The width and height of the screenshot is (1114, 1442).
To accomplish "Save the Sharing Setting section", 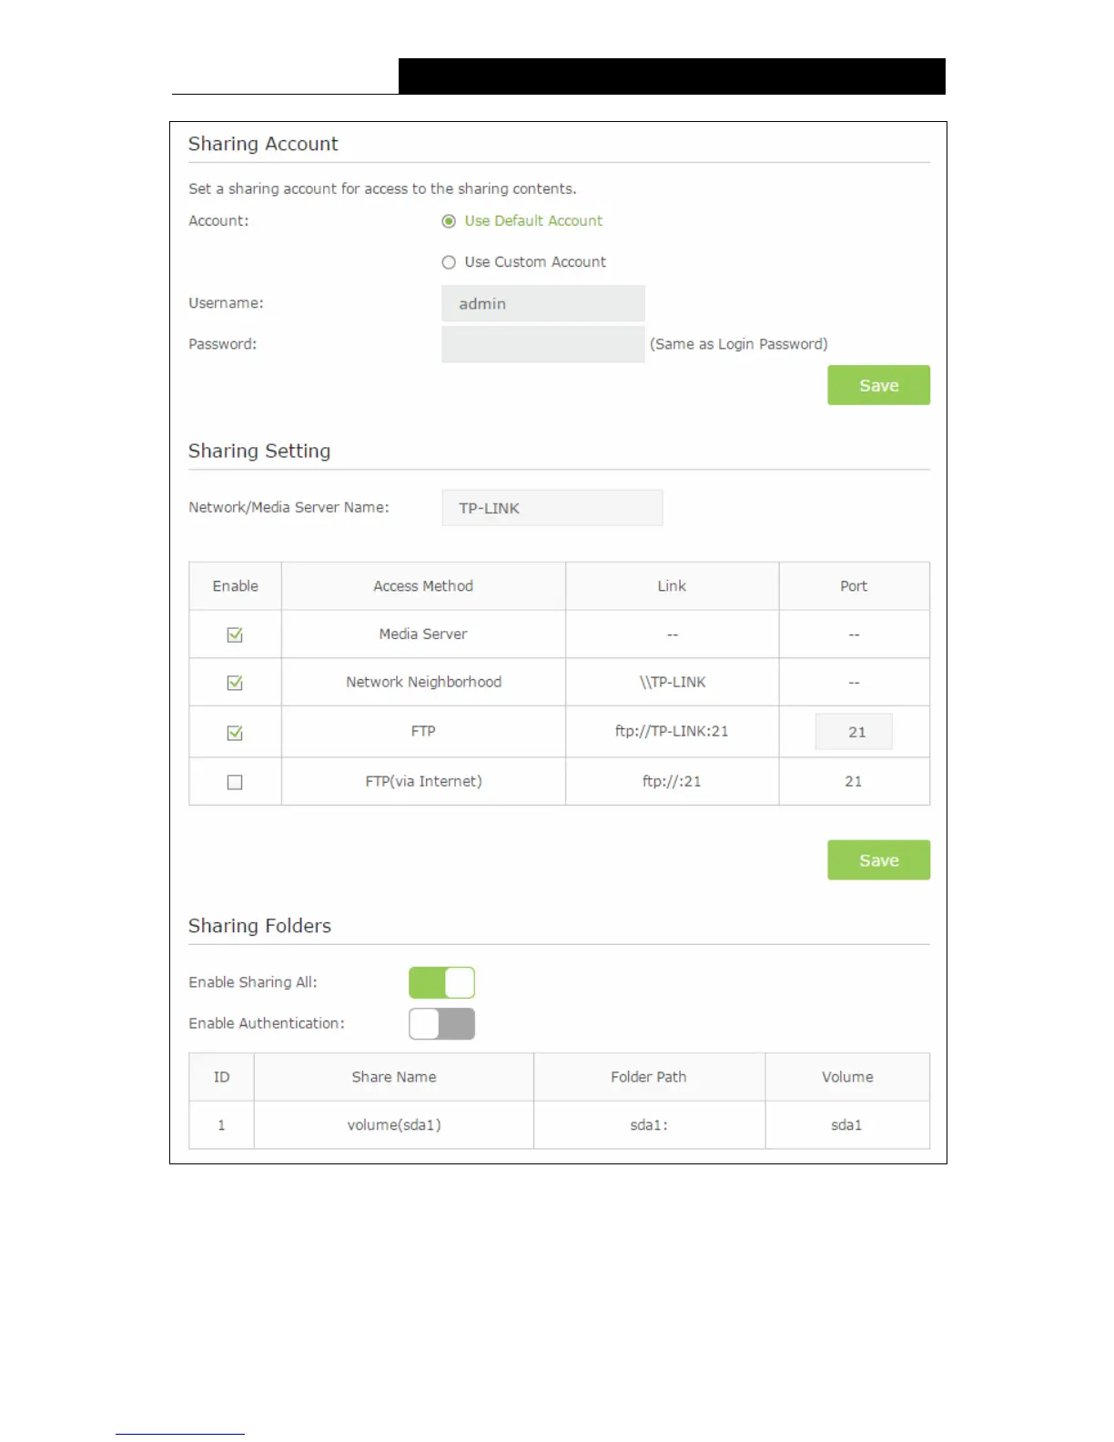I will point(878,860).
